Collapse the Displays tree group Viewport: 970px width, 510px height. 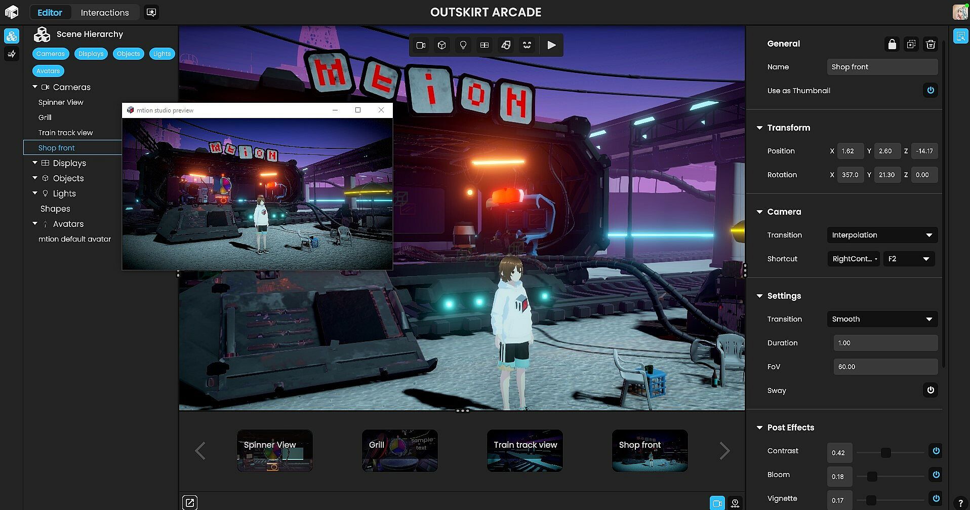[35, 163]
